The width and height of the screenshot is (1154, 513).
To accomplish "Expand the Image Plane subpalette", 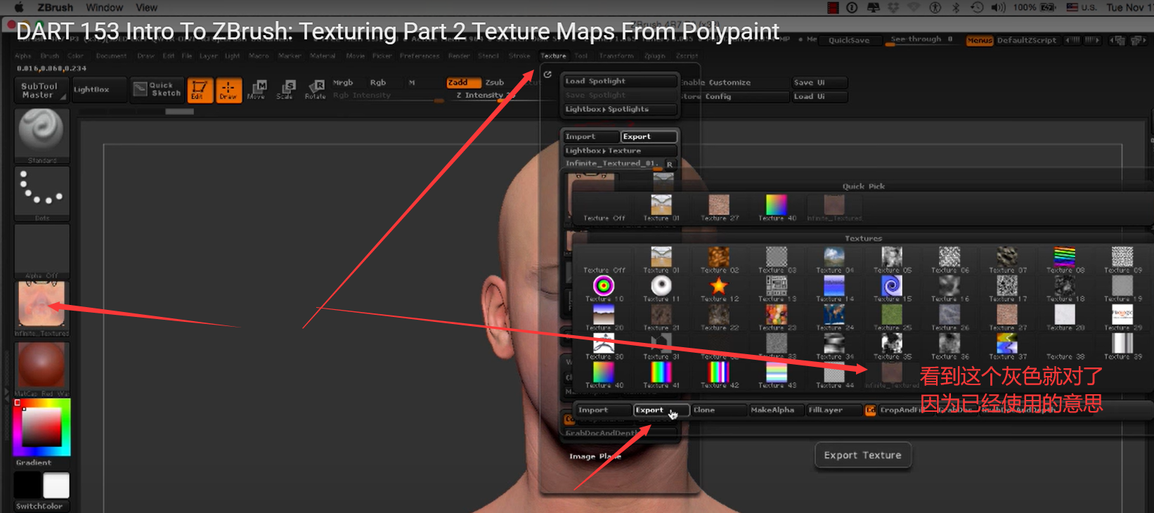I will pos(595,457).
